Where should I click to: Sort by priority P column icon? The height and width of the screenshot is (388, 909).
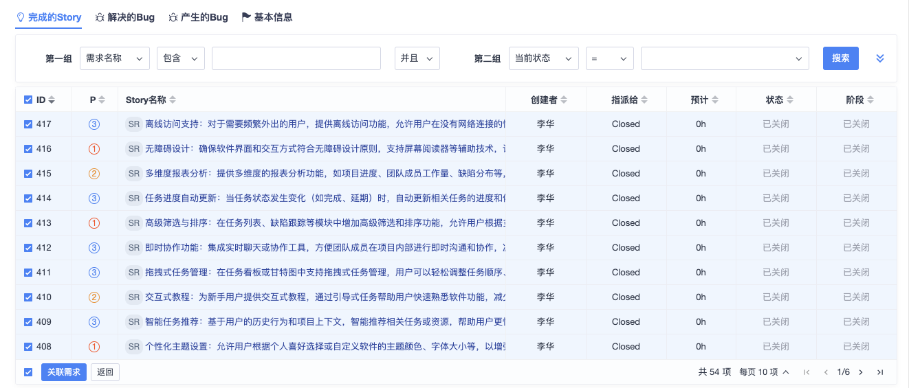(102, 100)
